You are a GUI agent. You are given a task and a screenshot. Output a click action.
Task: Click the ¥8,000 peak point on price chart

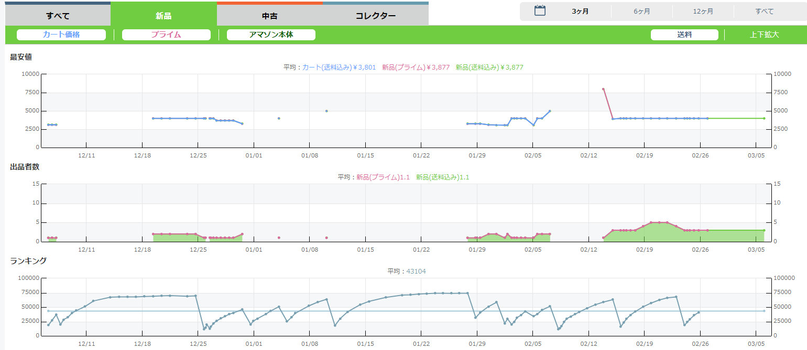click(603, 89)
